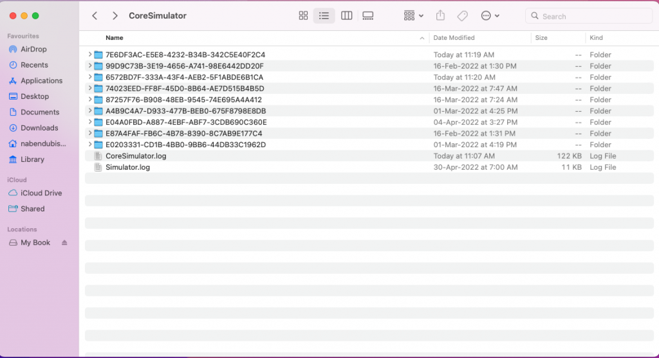Click the Edit Tags icon

tap(462, 16)
